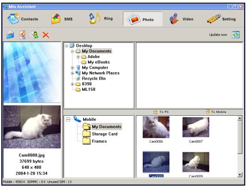Expand the My Computer node
Screen dimensions: 247x186
pyautogui.click(x=72, y=68)
